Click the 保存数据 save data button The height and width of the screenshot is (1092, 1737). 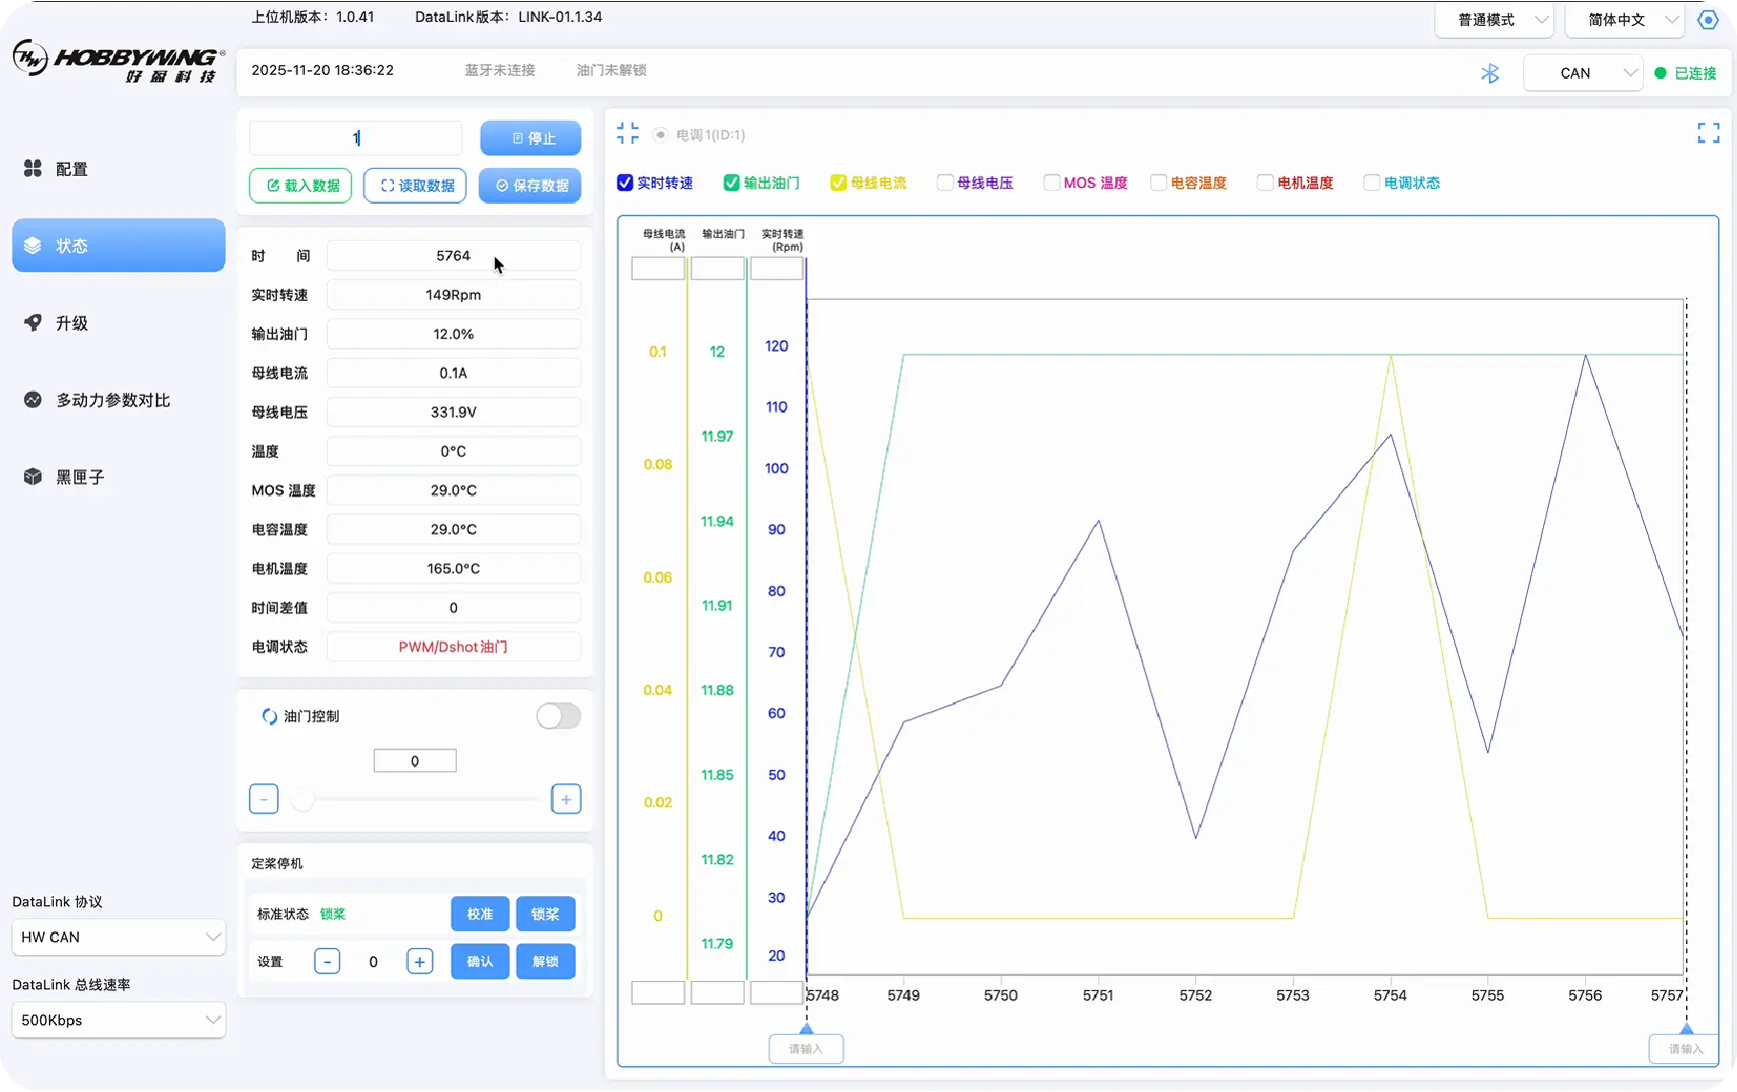530,186
